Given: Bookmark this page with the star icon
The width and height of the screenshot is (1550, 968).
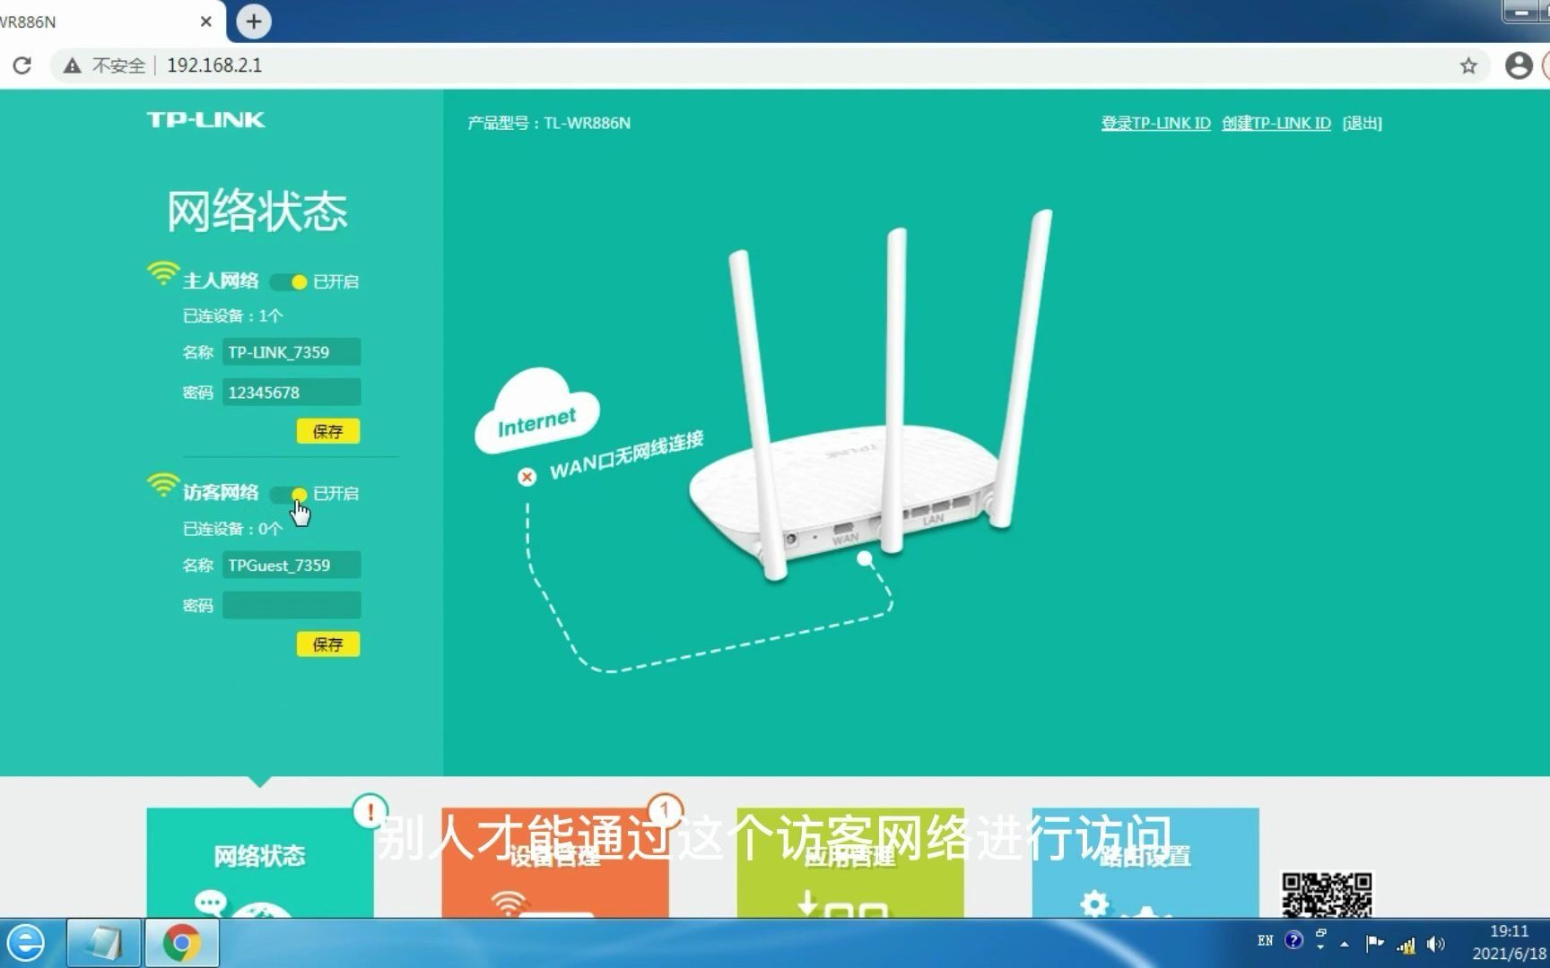Looking at the screenshot, I should 1468,65.
